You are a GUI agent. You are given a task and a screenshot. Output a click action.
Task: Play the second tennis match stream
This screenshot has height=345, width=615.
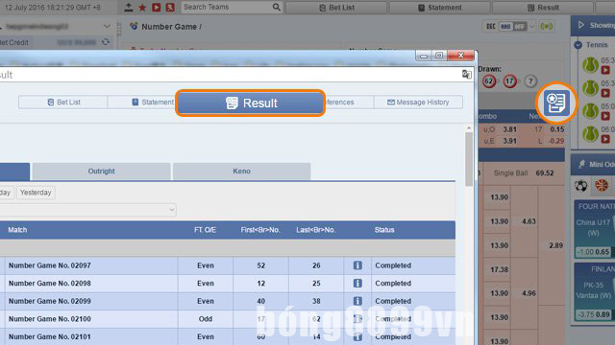[x=605, y=93]
